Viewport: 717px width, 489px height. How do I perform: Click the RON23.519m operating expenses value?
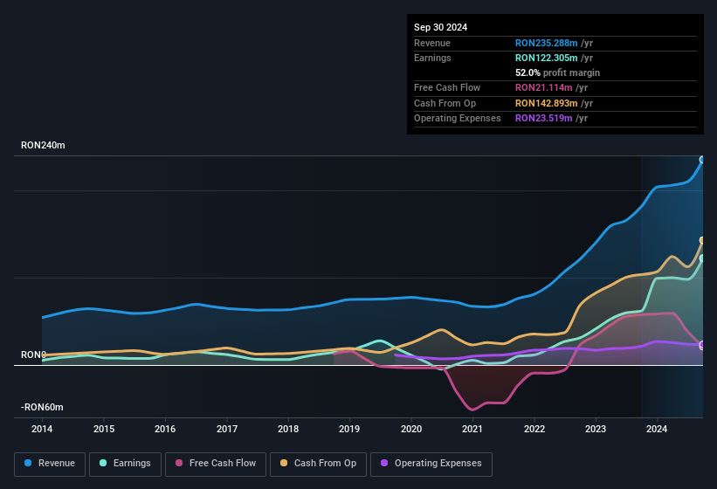pyautogui.click(x=544, y=118)
